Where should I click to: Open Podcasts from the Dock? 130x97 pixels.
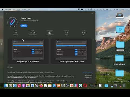(24, 86)
